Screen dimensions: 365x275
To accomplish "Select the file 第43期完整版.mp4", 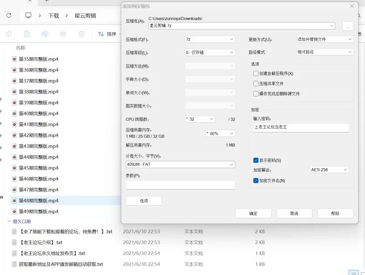I will click(x=39, y=146).
